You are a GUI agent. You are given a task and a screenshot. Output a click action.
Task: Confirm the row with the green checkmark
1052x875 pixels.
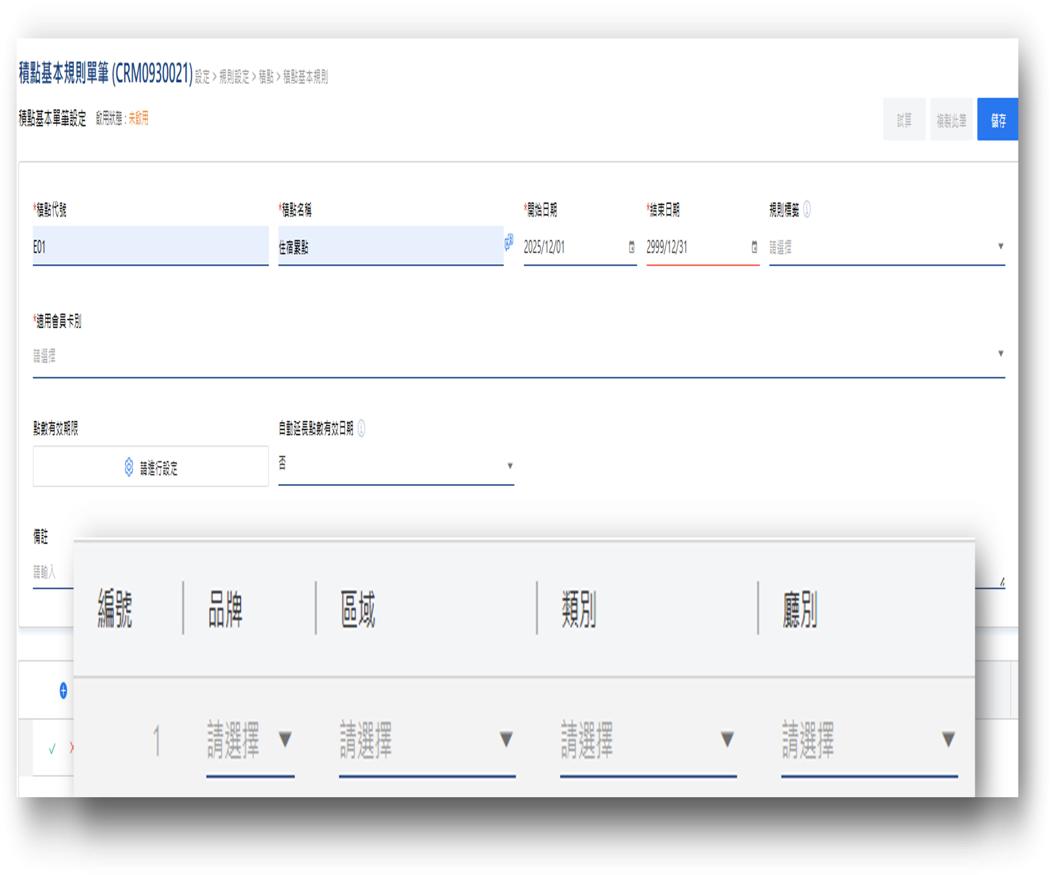pyautogui.click(x=52, y=748)
